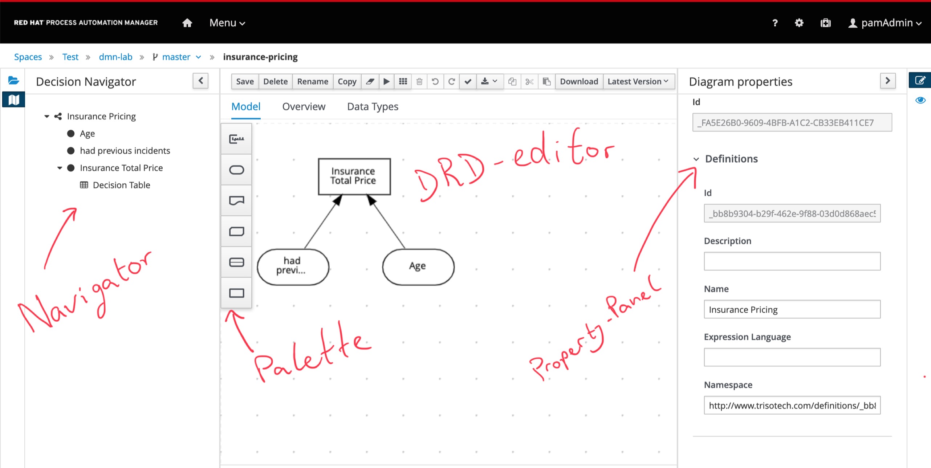Collapse the Insurance Total Price tree node

(60, 168)
